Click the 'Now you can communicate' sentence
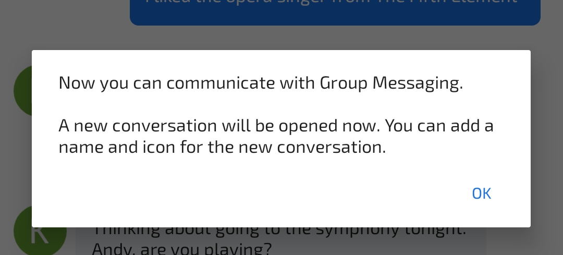 coord(261,83)
